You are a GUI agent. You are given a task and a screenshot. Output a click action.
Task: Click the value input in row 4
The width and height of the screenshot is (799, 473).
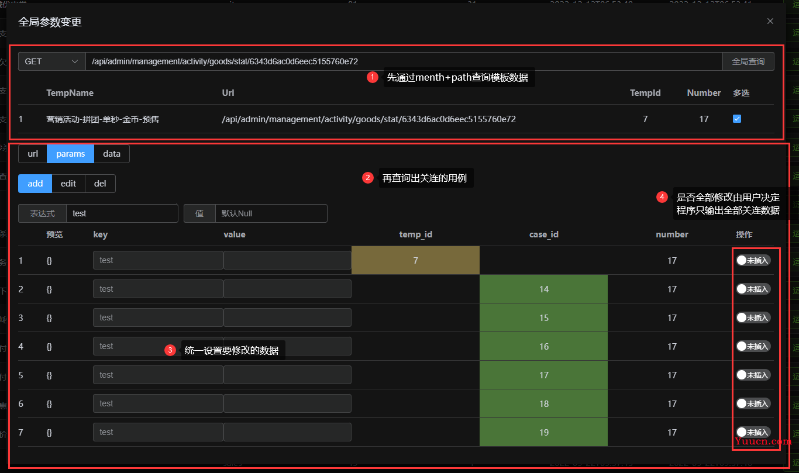click(287, 346)
